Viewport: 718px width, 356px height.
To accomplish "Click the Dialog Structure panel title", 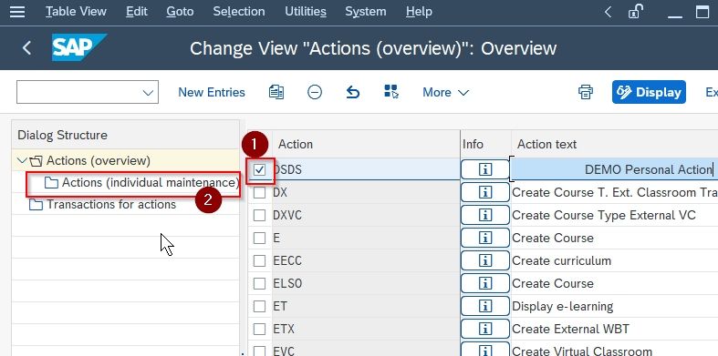I will point(62,136).
